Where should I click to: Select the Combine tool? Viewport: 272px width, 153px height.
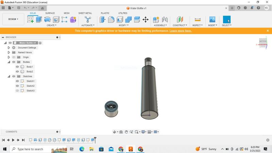click(128, 19)
